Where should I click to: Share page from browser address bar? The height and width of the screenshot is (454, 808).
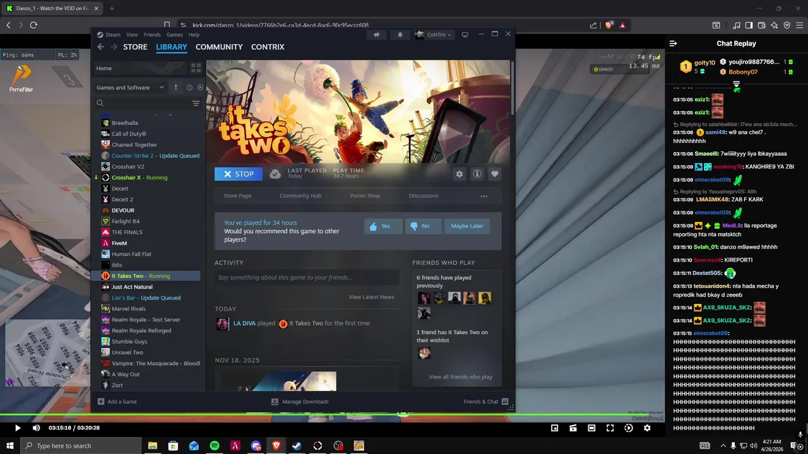[x=593, y=25]
